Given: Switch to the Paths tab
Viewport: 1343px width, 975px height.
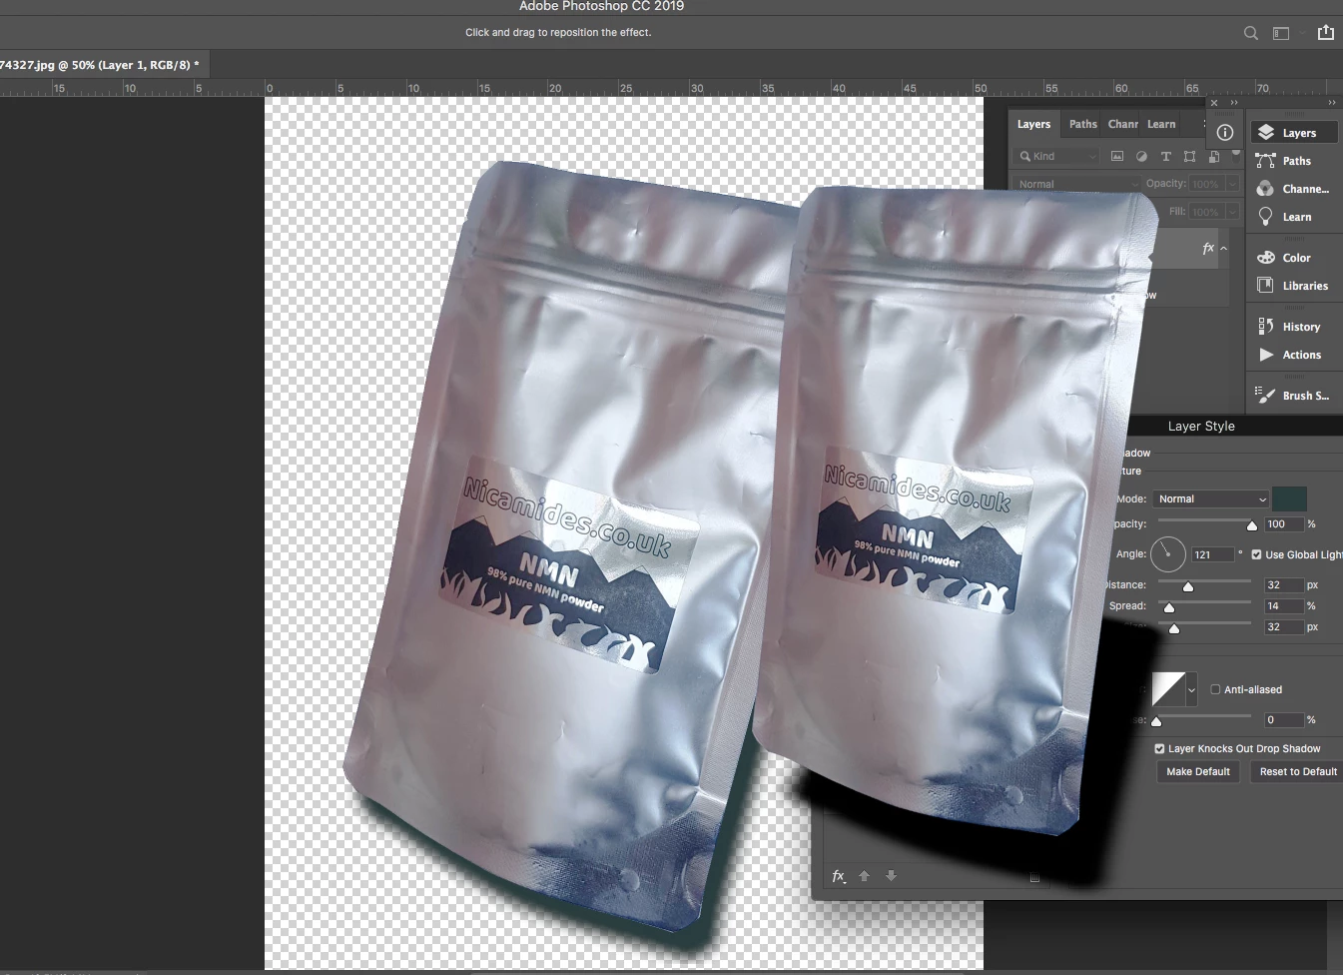Looking at the screenshot, I should [x=1082, y=124].
